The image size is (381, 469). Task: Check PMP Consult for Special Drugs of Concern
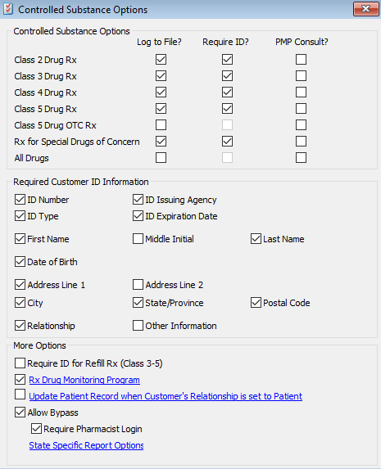[x=301, y=141]
